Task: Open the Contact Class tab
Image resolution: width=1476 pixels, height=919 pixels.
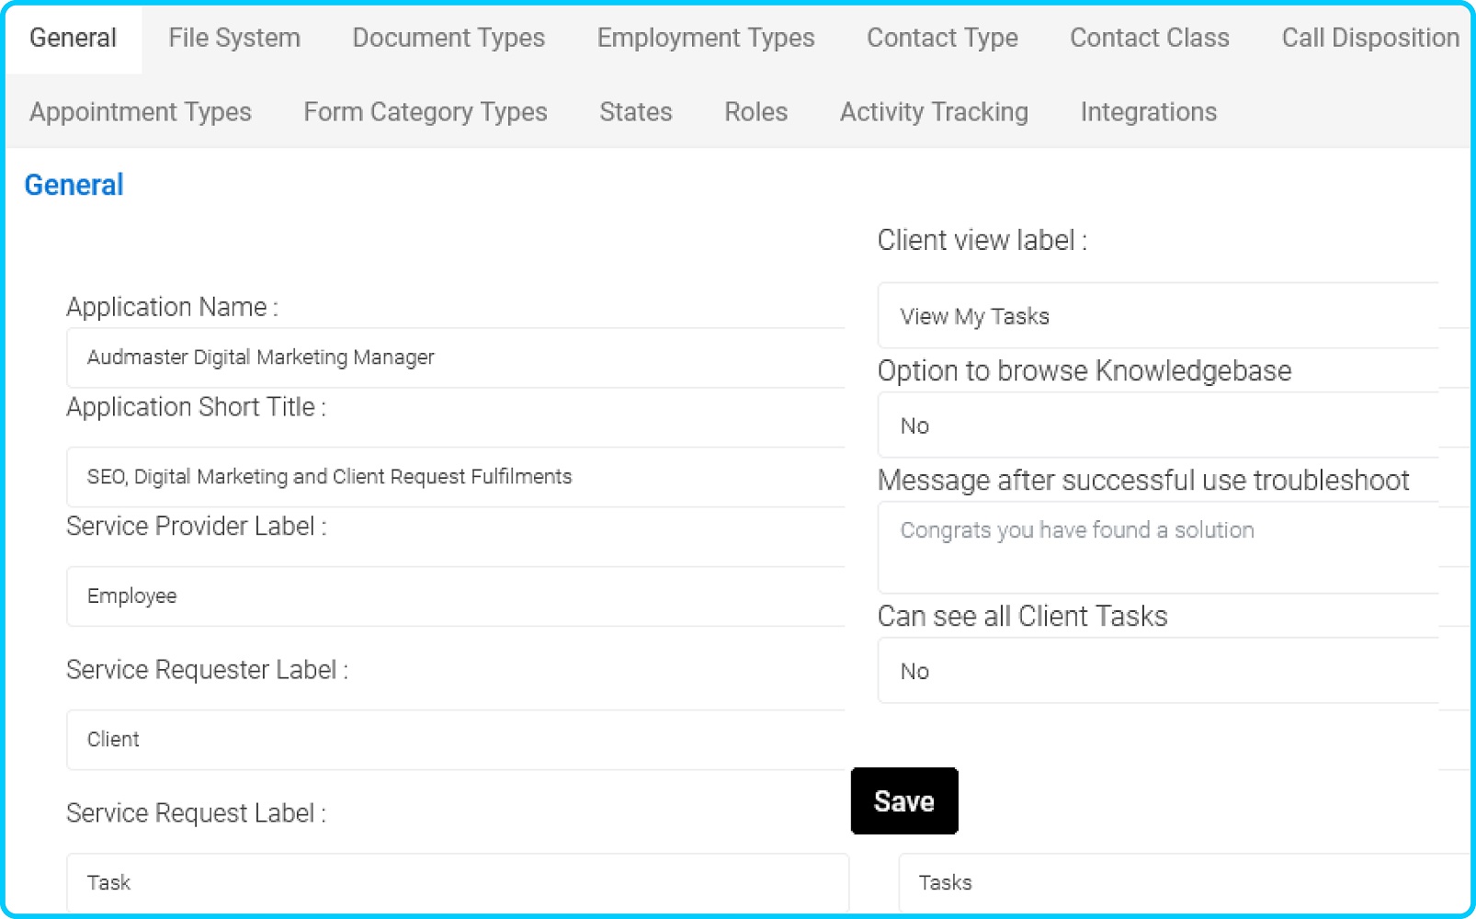Action: point(1149,38)
